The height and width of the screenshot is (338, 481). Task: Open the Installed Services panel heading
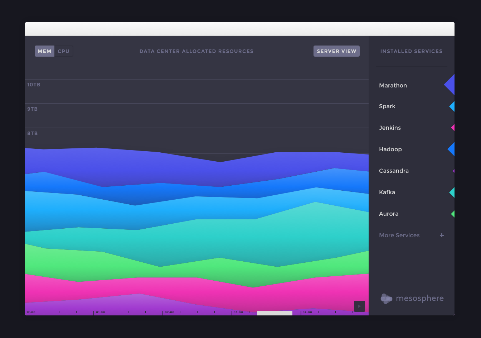click(x=411, y=51)
